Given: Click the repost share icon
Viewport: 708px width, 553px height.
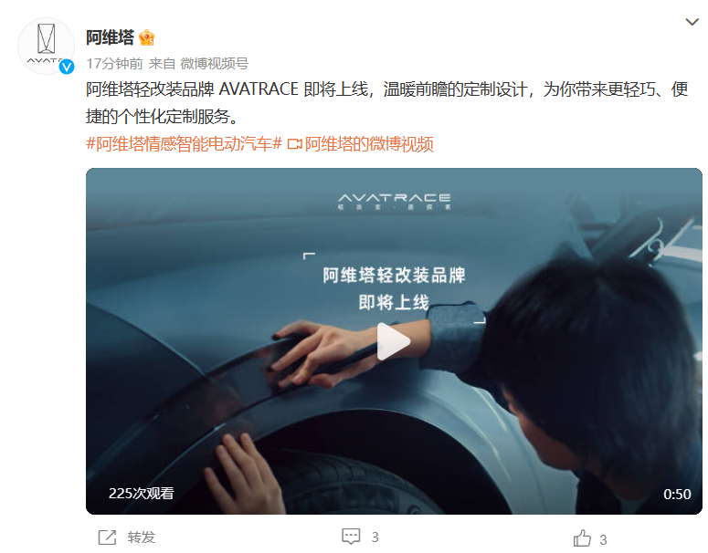Looking at the screenshot, I should point(108,537).
